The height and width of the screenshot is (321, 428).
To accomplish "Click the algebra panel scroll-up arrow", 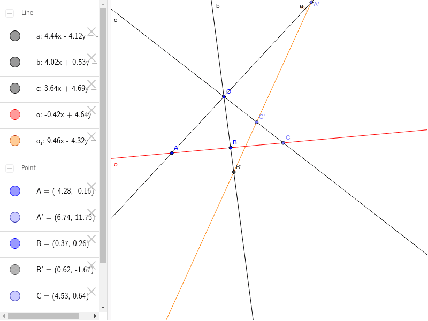I will (103, 4).
